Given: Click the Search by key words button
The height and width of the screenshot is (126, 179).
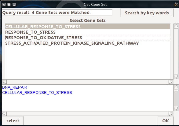Looking at the screenshot, I should (x=147, y=13).
